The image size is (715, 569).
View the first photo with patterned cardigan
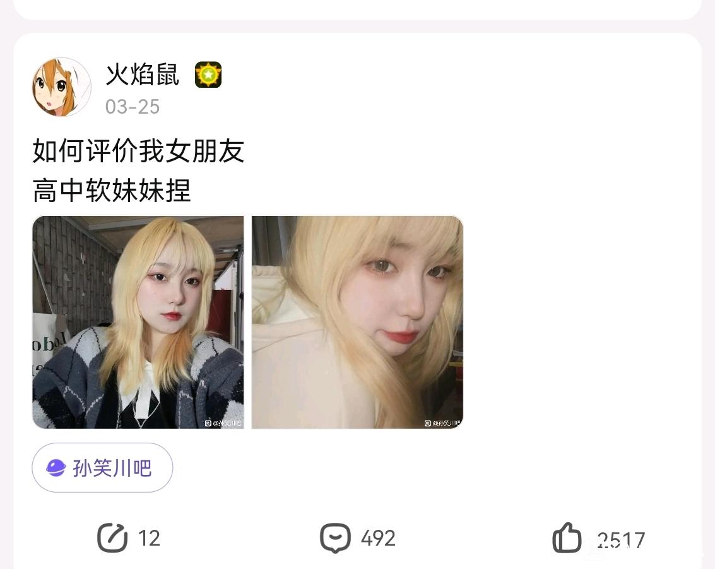[138, 322]
